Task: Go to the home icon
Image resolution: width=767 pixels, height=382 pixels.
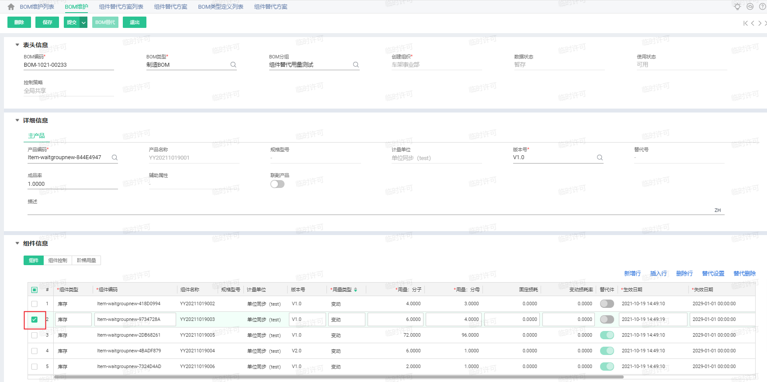Action: (11, 7)
